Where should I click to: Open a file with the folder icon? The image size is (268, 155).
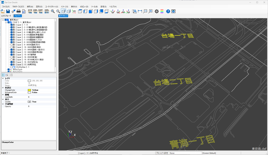3,11
